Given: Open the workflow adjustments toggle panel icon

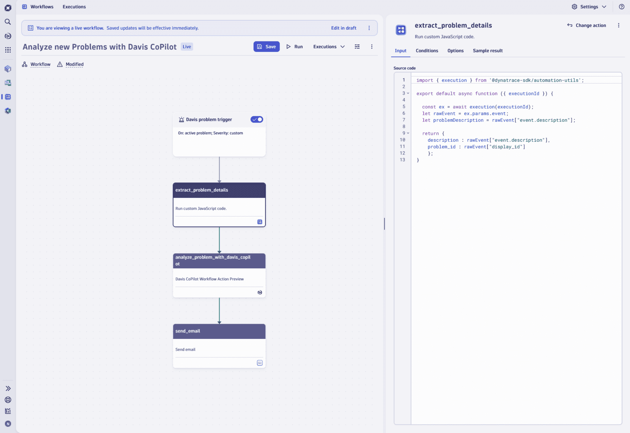Looking at the screenshot, I should 357,46.
